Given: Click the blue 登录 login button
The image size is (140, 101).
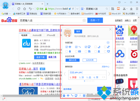Looking at the screenshot, I should click(78, 31).
